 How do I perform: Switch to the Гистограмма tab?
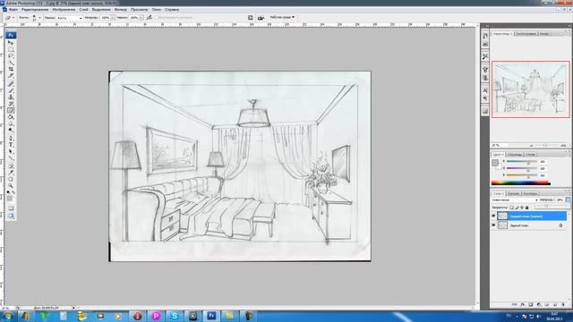(526, 34)
